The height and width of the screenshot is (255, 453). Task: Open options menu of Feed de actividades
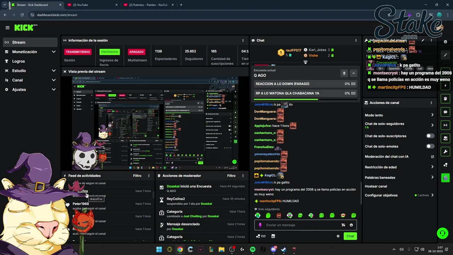tap(149, 176)
